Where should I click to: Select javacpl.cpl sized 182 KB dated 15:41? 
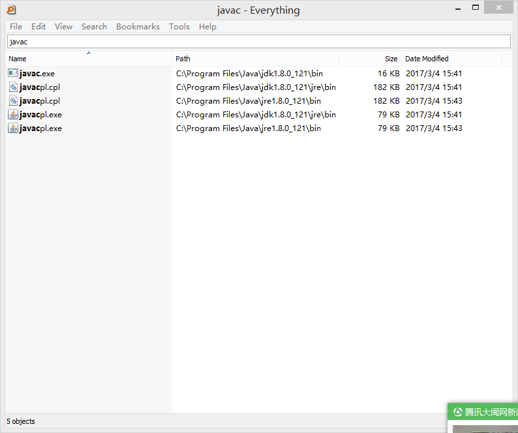point(40,87)
